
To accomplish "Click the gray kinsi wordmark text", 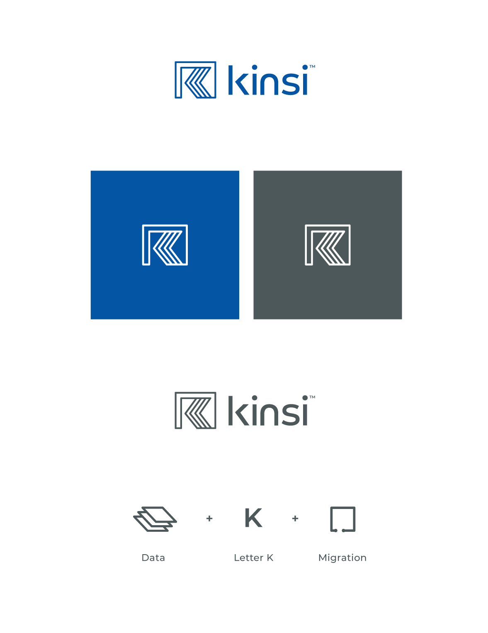I will tap(268, 411).
